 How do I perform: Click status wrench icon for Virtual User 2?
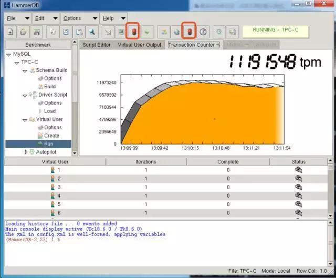click(x=299, y=179)
